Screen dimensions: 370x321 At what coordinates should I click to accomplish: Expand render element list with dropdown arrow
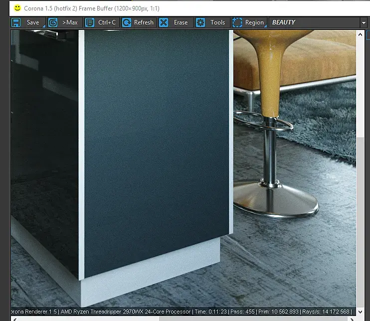(364, 23)
